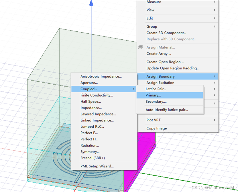
Task: Click Auto Identify lattice pair
Action: pyautogui.click(x=170, y=110)
